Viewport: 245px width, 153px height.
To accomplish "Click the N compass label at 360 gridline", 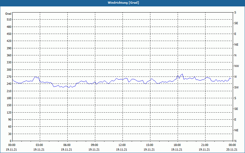I will [235, 55].
